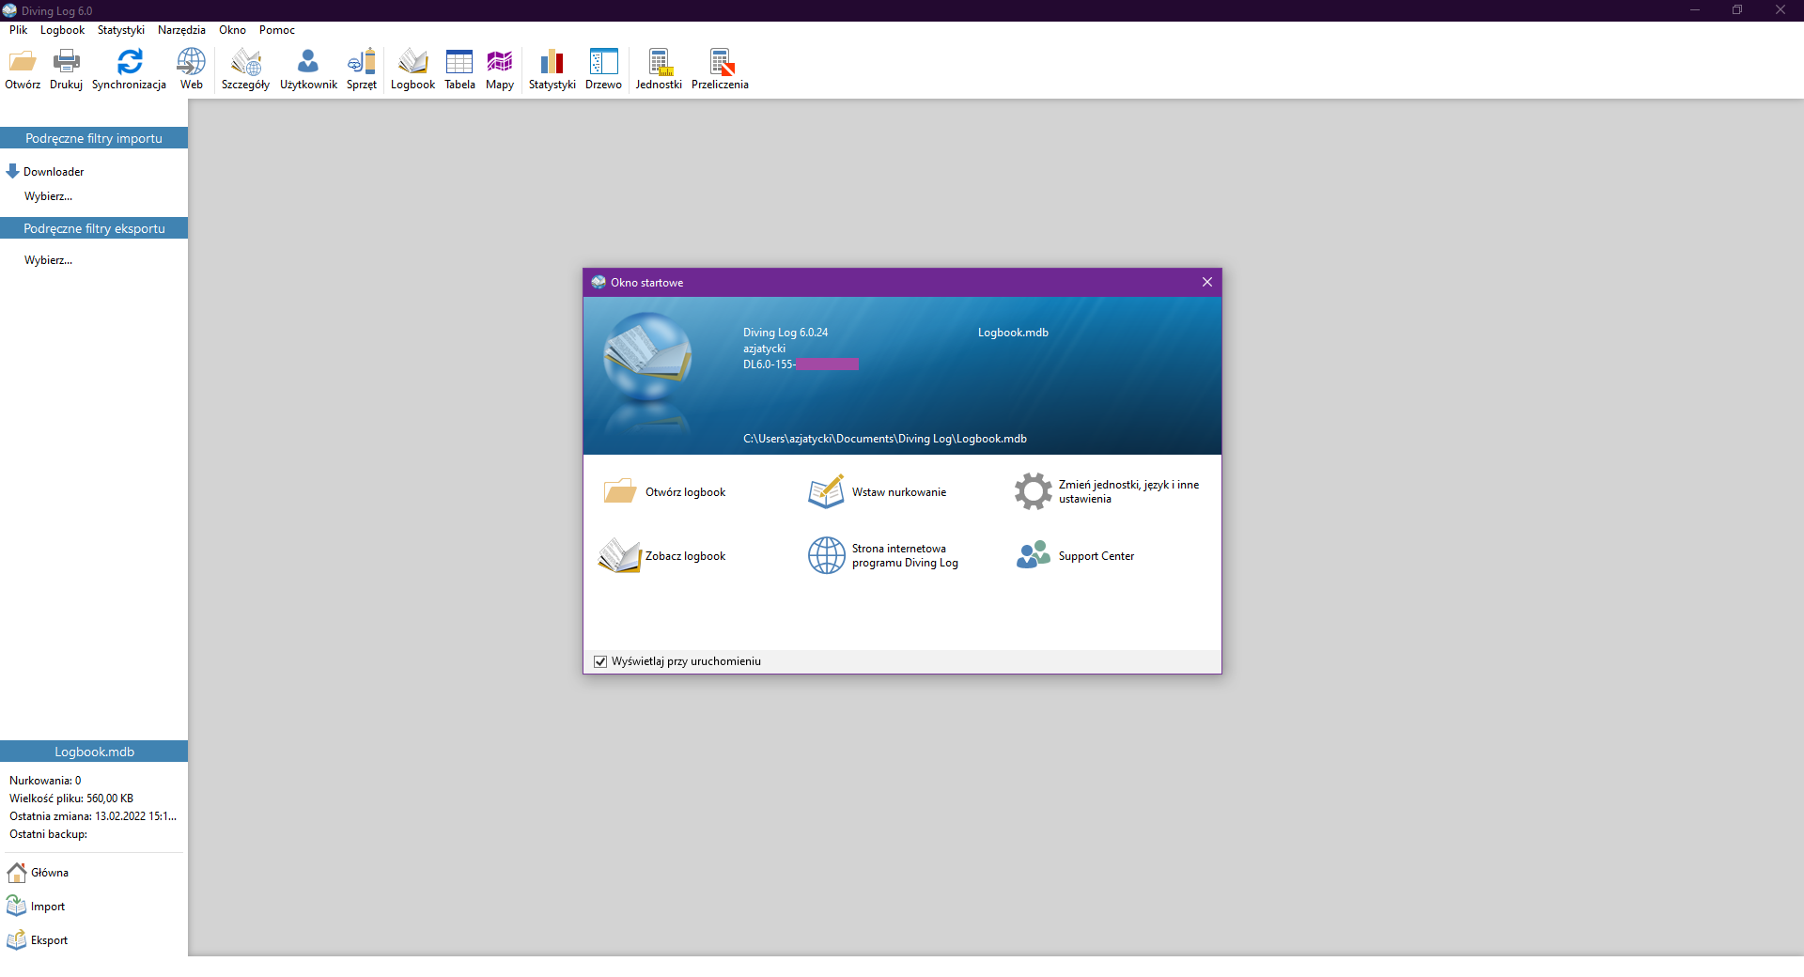The width and height of the screenshot is (1804, 977).
Task: Open the Import section in sidebar
Action: coord(37,907)
